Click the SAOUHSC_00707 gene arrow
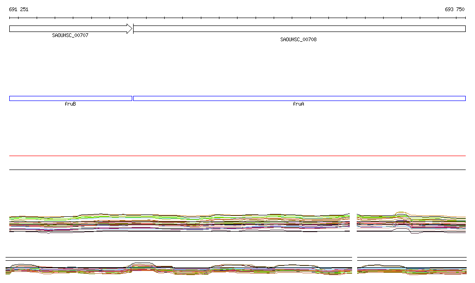Screen dimensions: 475x283 click(70, 29)
